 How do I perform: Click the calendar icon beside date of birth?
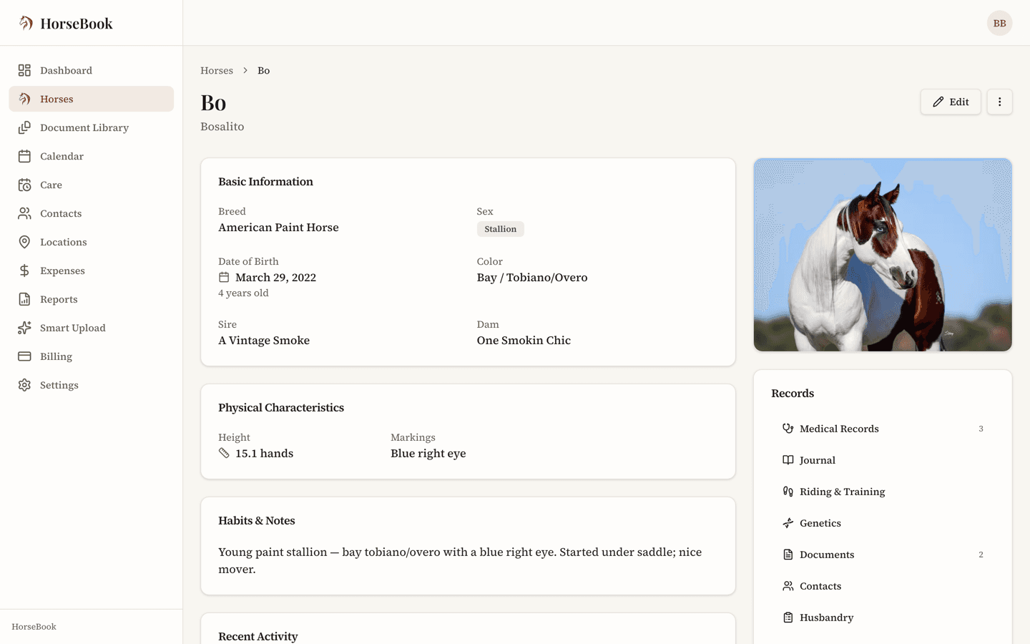[224, 277]
